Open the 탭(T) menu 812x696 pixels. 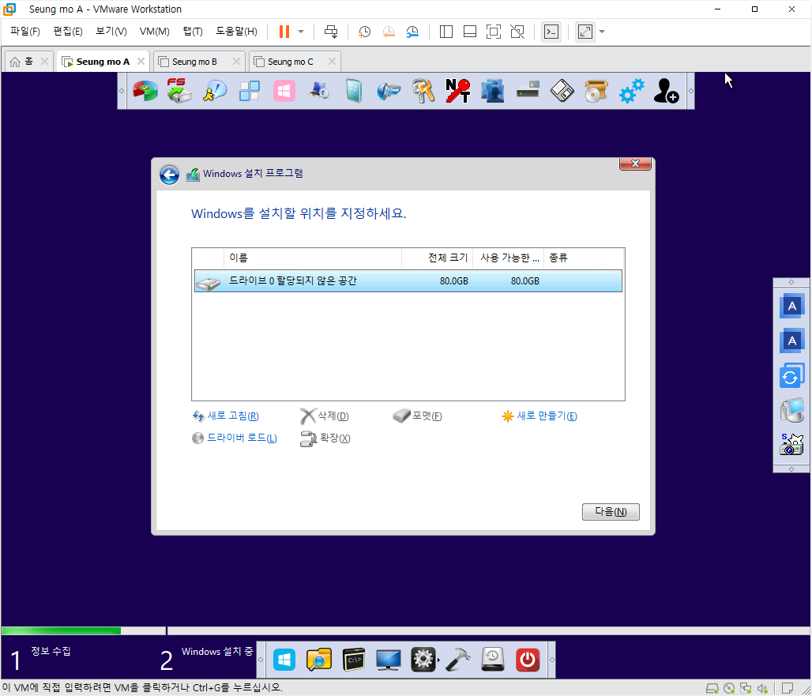point(193,32)
